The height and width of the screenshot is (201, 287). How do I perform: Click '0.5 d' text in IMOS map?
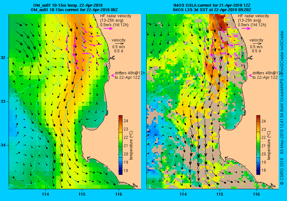point(256,51)
